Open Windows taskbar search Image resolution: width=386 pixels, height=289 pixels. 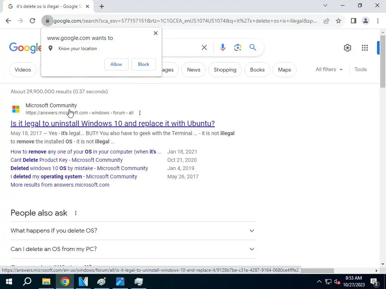coord(27,281)
